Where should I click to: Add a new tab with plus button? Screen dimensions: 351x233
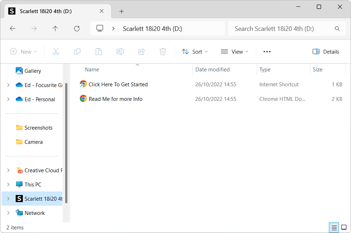(x=122, y=11)
